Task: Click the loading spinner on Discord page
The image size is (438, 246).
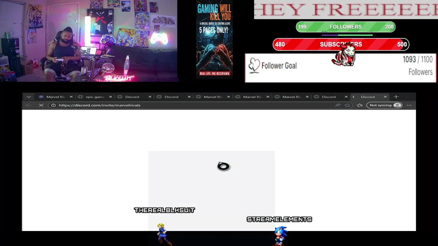Action: pos(223,166)
